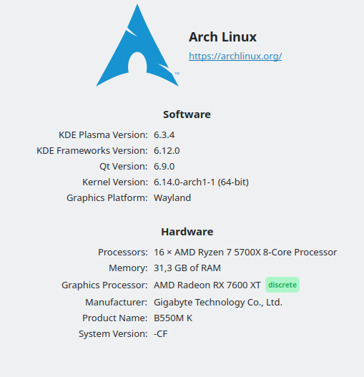Click the Qt Version value 6.9.0
This screenshot has height=377, width=364.
[x=164, y=167]
